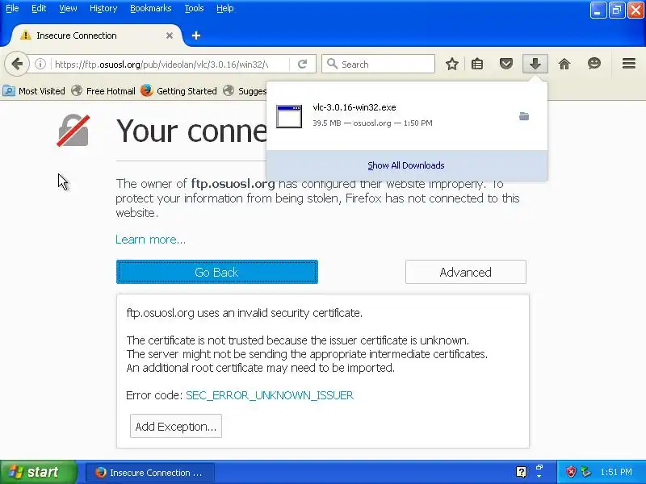This screenshot has height=484, width=646.
Task: Click the network connection tray icon
Action: [585, 472]
